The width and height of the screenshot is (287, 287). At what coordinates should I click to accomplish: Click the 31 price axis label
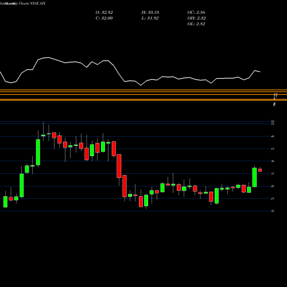coord(273,173)
